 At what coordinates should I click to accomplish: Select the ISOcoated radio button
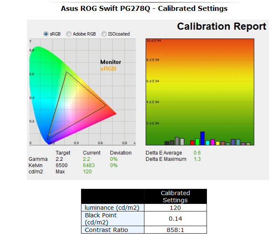(x=104, y=34)
